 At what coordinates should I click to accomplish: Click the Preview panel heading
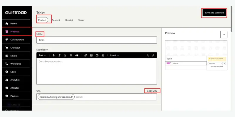pyautogui.click(x=170, y=33)
